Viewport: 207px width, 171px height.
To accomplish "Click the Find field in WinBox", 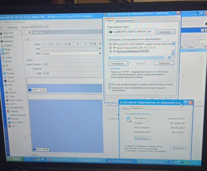I will click(200, 42).
